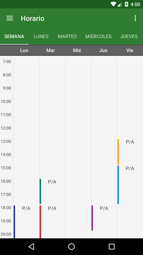This screenshot has height=255, width=143.
Task: Tap the recent apps square button
Action: (112, 246)
